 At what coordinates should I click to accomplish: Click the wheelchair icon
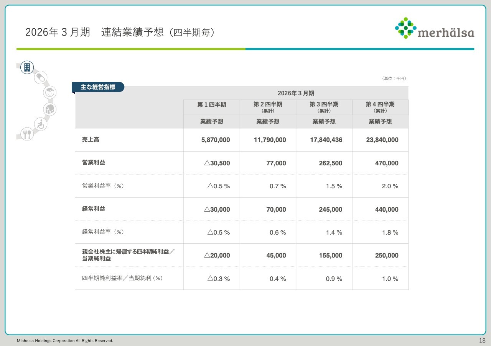[41, 124]
